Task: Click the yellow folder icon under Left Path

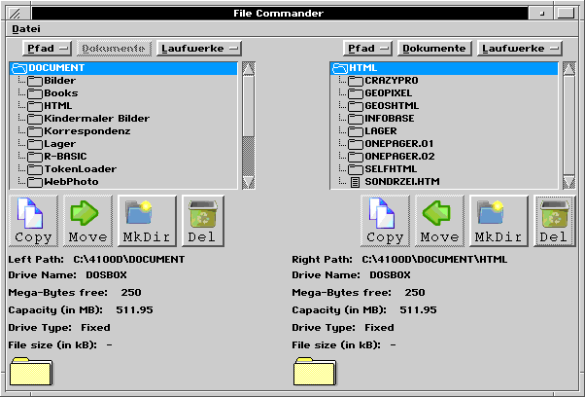Action: (x=31, y=372)
